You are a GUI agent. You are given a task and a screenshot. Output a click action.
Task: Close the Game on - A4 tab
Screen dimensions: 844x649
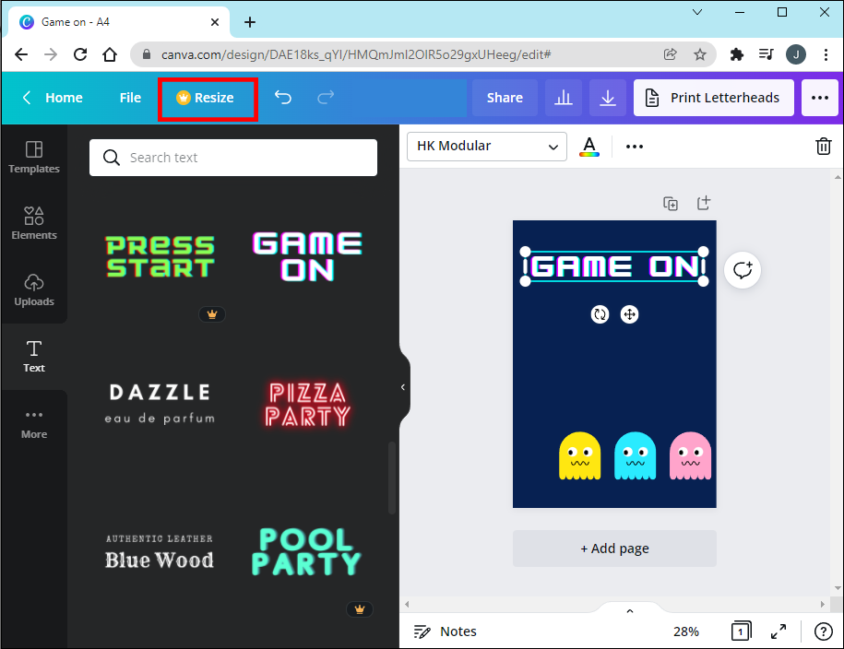point(215,22)
